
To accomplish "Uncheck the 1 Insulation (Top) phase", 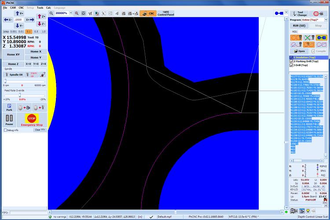I will 291,58.
